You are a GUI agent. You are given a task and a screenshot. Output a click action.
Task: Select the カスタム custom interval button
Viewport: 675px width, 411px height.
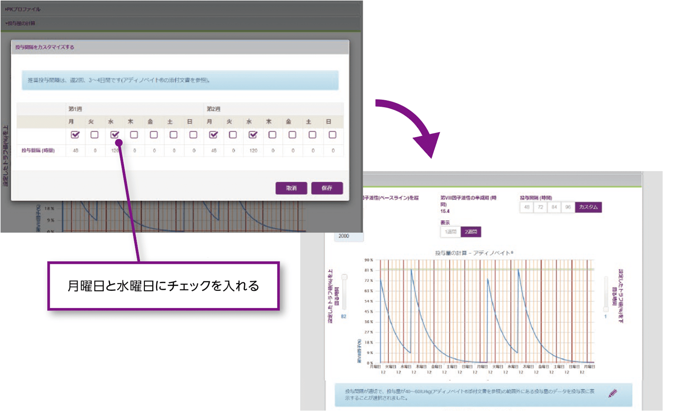(588, 207)
